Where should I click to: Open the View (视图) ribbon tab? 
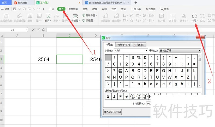pyautogui.click(x=114, y=9)
